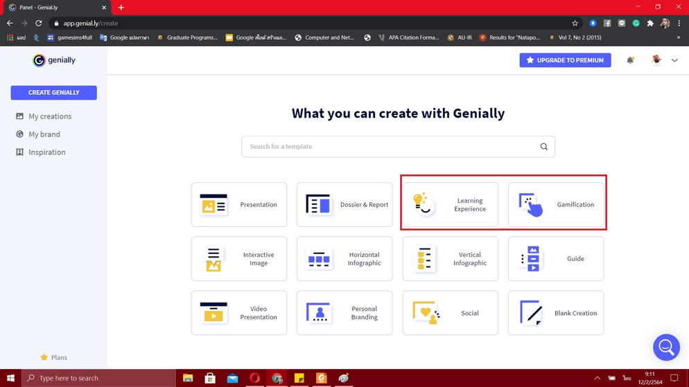689x387 pixels.
Task: Open the Windows notification center
Action: tap(674, 378)
